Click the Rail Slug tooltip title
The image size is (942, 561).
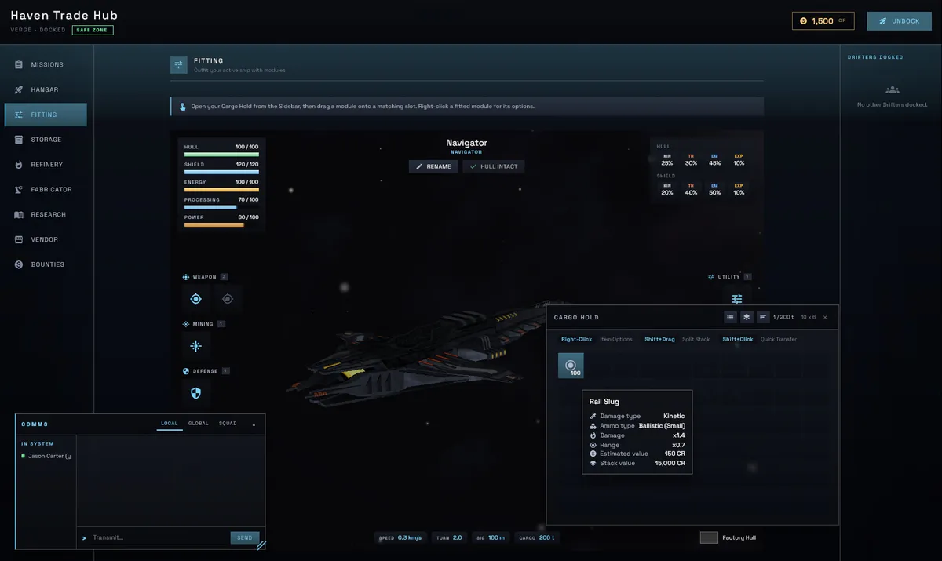point(604,402)
